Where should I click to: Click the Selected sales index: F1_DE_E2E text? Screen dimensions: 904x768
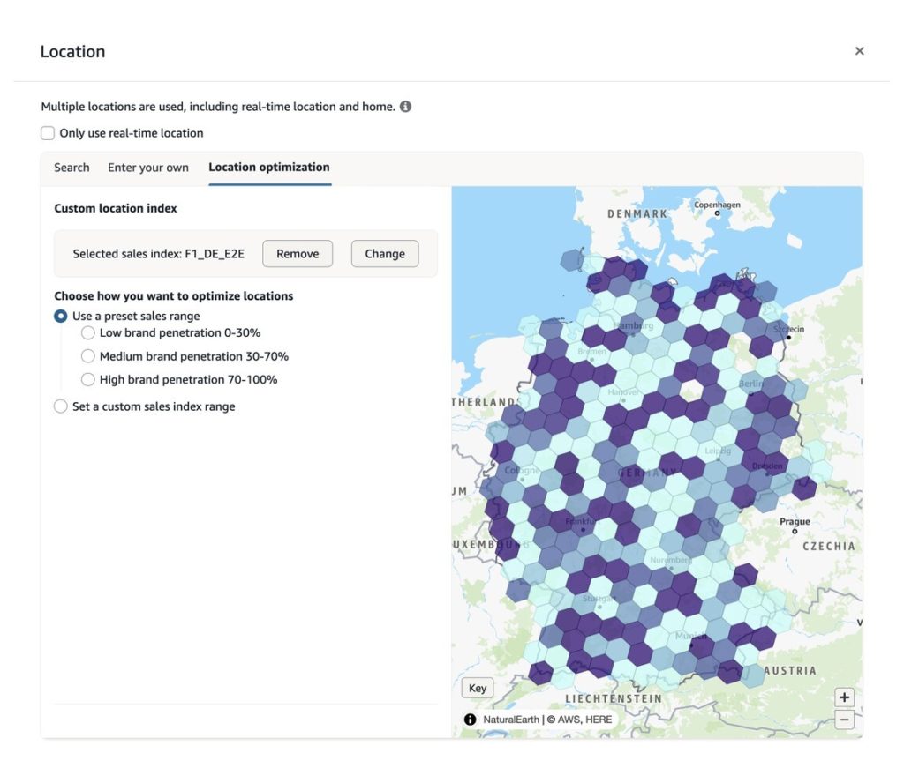[x=159, y=254]
